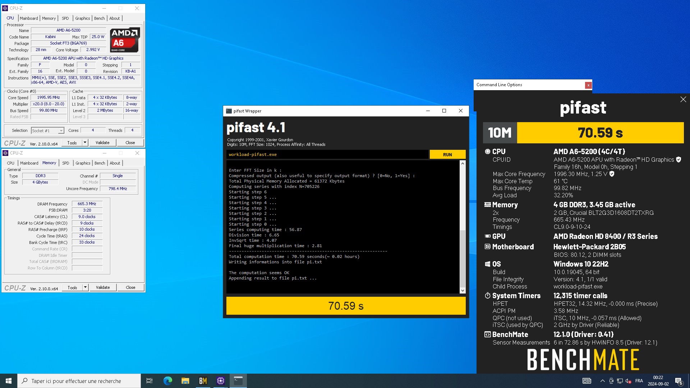Viewport: 690px width, 388px height.
Task: Open Bench tab in top CPU-Z window
Action: coord(100,18)
